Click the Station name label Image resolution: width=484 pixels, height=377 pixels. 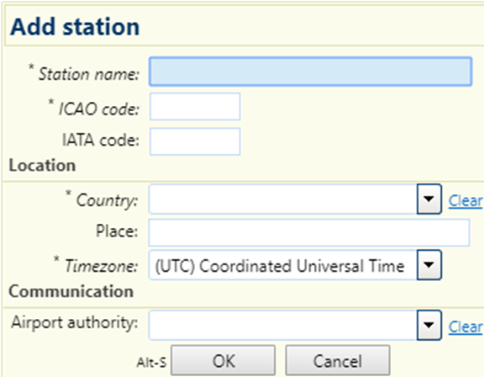pyautogui.click(x=88, y=74)
